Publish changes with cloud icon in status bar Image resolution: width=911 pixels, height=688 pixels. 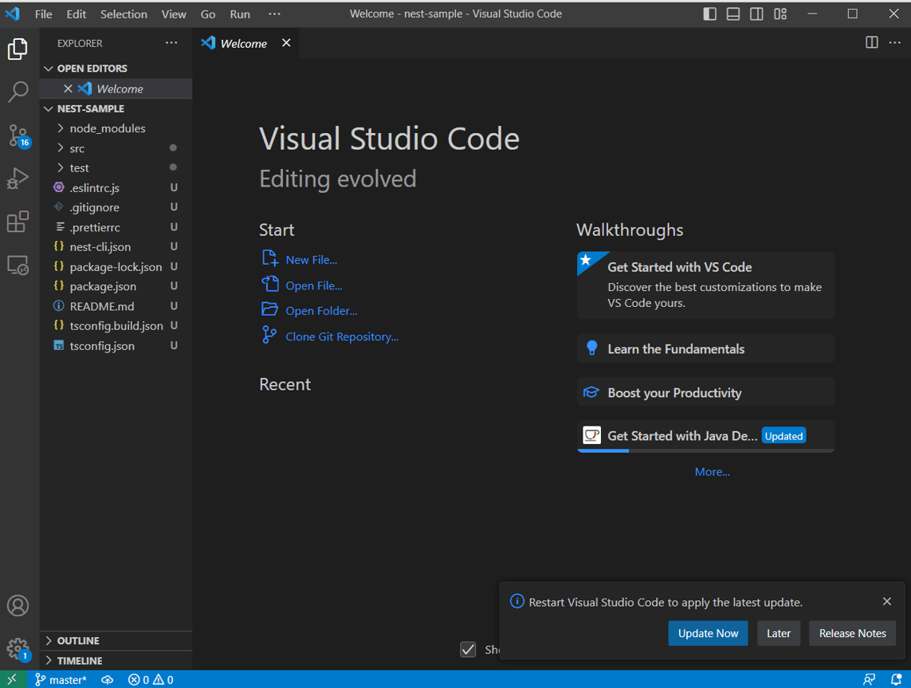point(108,679)
